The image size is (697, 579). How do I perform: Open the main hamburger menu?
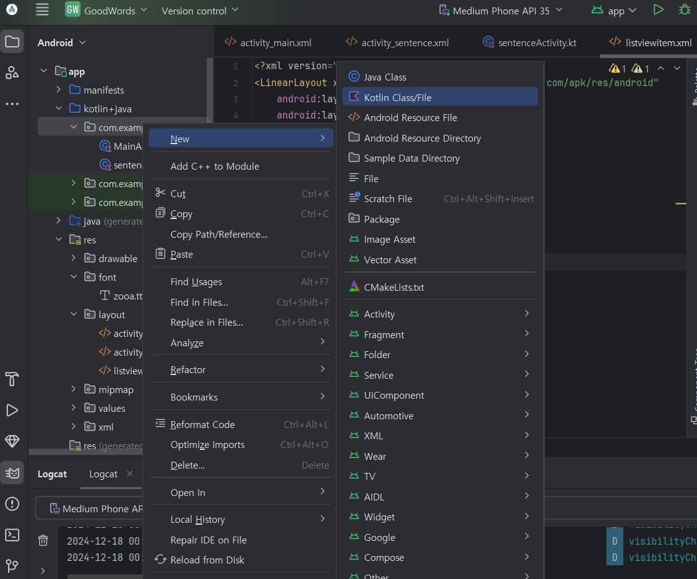[x=42, y=10]
